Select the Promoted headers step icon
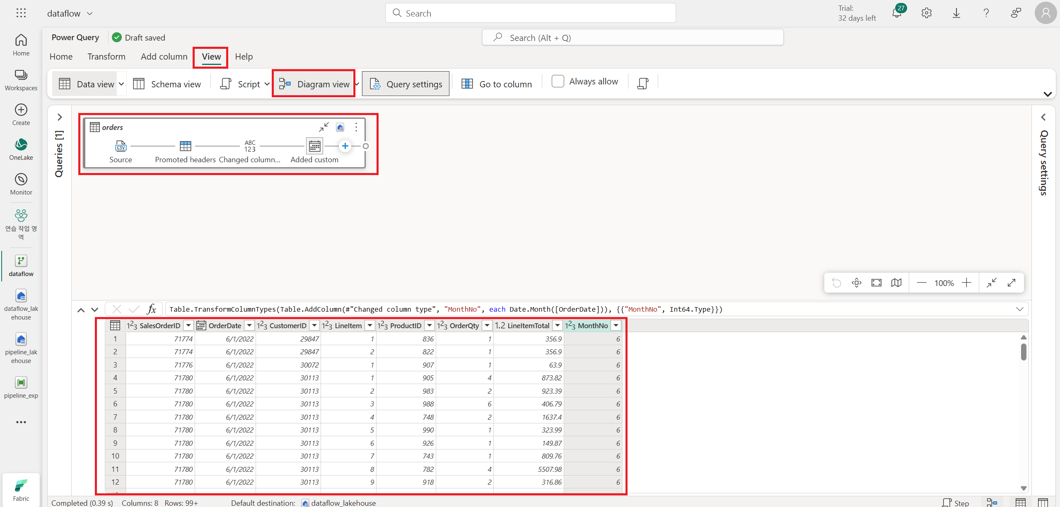Viewport: 1060px width, 507px height. [185, 146]
